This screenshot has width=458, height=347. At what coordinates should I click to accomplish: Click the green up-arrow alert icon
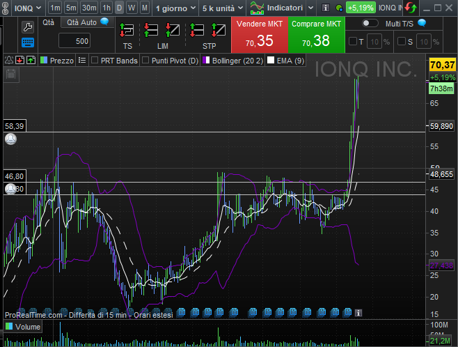pyautogui.click(x=31, y=61)
